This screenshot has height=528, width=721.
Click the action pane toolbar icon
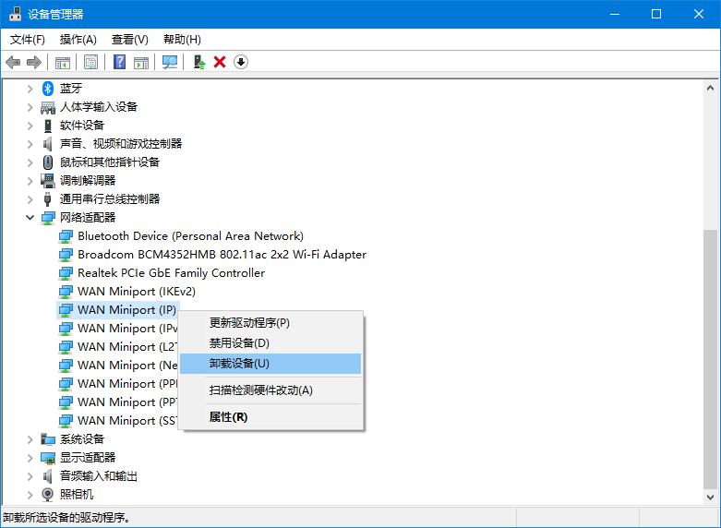point(141,62)
